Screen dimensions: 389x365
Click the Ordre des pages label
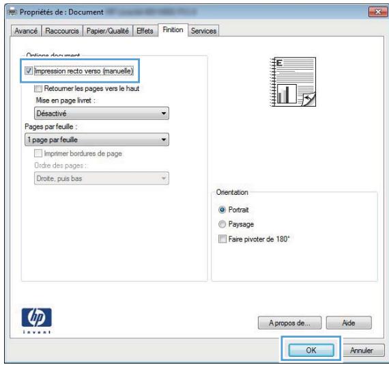pyautogui.click(x=61, y=165)
